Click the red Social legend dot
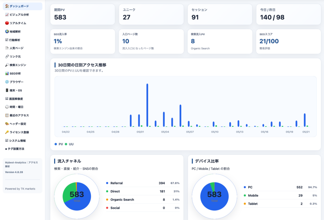The width and height of the screenshot is (324, 220). (x=107, y=208)
